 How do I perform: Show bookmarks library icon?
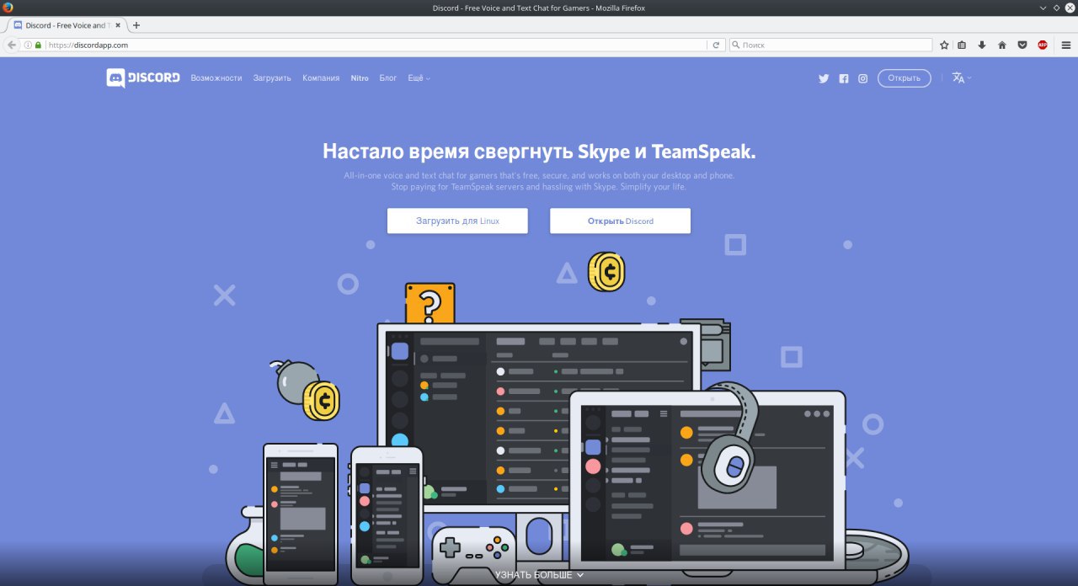[962, 45]
